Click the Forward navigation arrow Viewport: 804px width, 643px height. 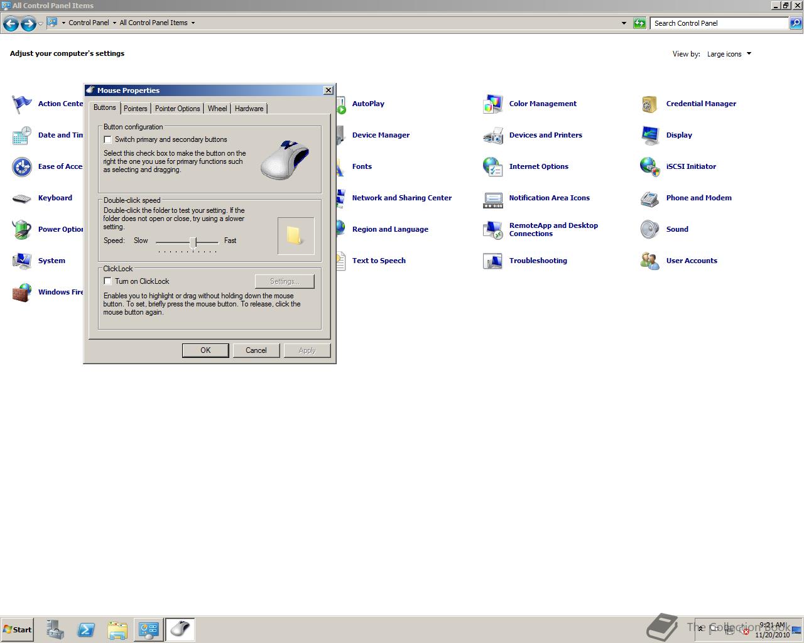click(28, 24)
